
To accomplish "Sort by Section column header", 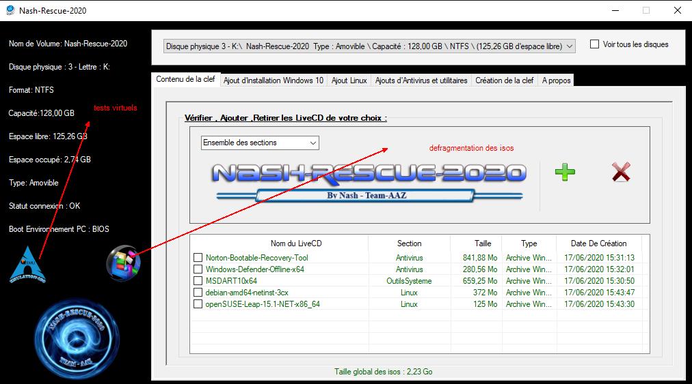I will click(409, 243).
